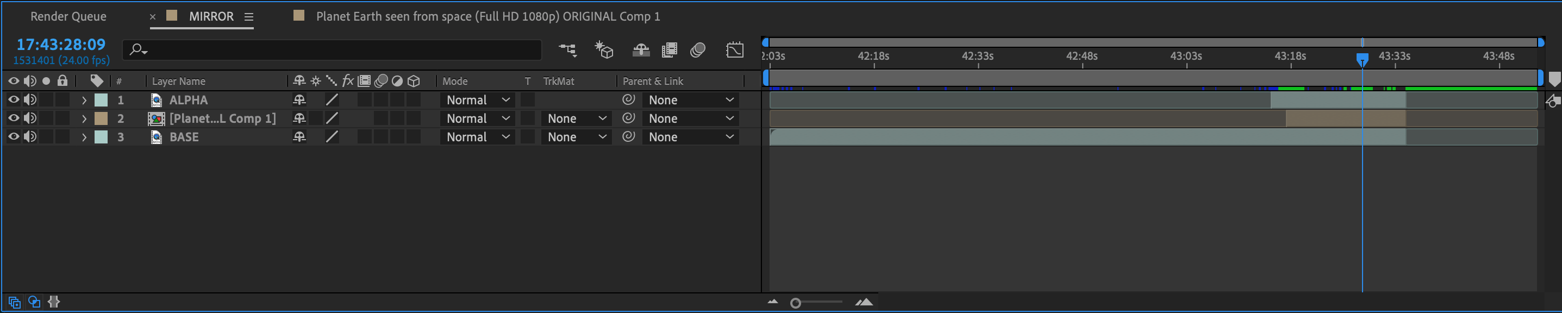Click the ALPHA layer parent pick whip
1562x313 pixels.
tap(629, 99)
